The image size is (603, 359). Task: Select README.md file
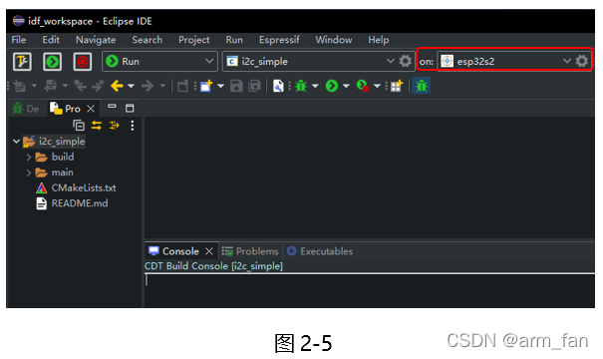click(80, 203)
